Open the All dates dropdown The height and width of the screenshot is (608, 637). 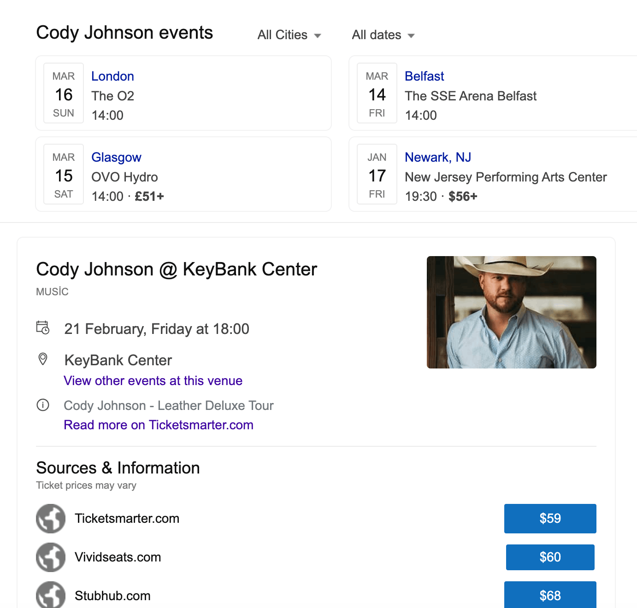click(x=377, y=35)
